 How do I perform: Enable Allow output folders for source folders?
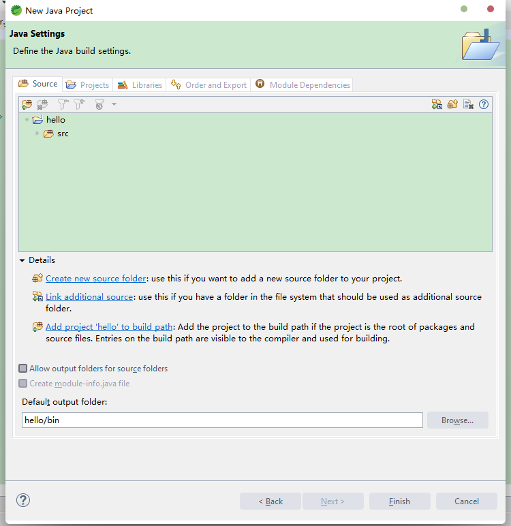click(22, 369)
